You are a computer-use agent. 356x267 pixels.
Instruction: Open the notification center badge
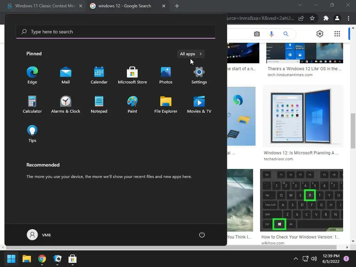pyautogui.click(x=346, y=259)
